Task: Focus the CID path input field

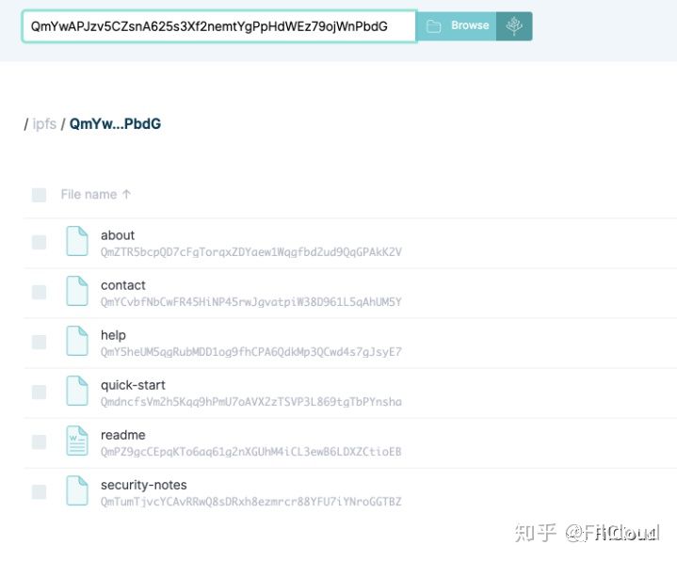Action: [x=219, y=26]
